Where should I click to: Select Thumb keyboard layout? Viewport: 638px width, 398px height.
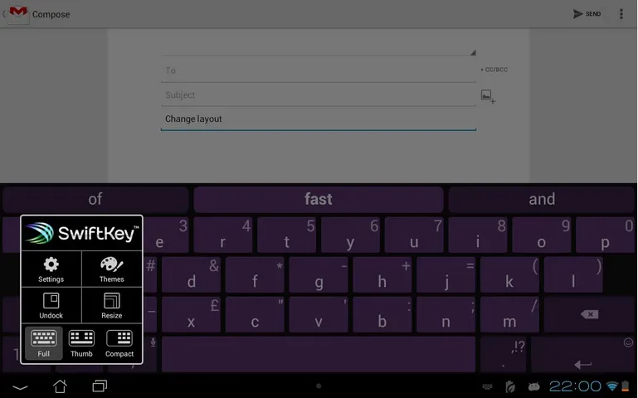click(81, 343)
